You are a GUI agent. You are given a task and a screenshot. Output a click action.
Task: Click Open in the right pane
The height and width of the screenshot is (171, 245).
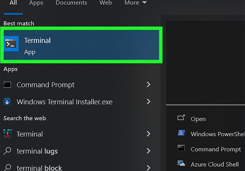point(198,119)
